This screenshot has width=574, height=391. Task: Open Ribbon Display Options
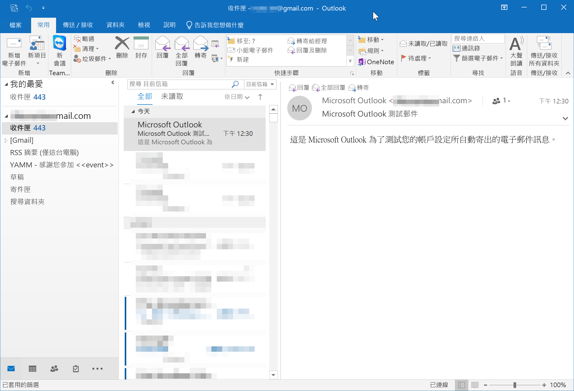[504, 7]
